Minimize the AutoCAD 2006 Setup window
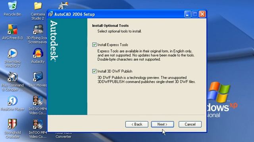This screenshot has height=142, width=254. 187,14
